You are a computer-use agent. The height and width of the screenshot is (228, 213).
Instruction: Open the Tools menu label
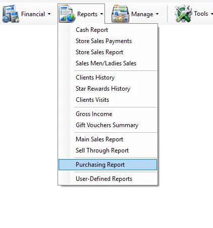201,14
